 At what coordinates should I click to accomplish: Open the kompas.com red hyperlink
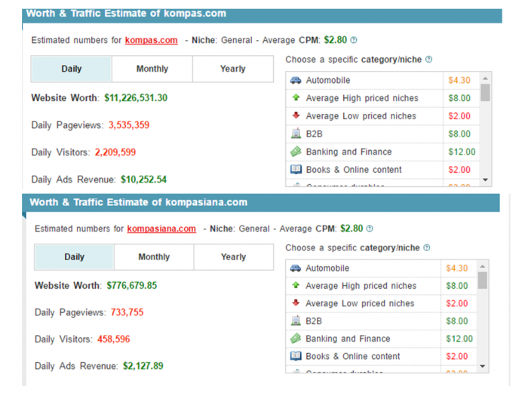click(x=151, y=40)
